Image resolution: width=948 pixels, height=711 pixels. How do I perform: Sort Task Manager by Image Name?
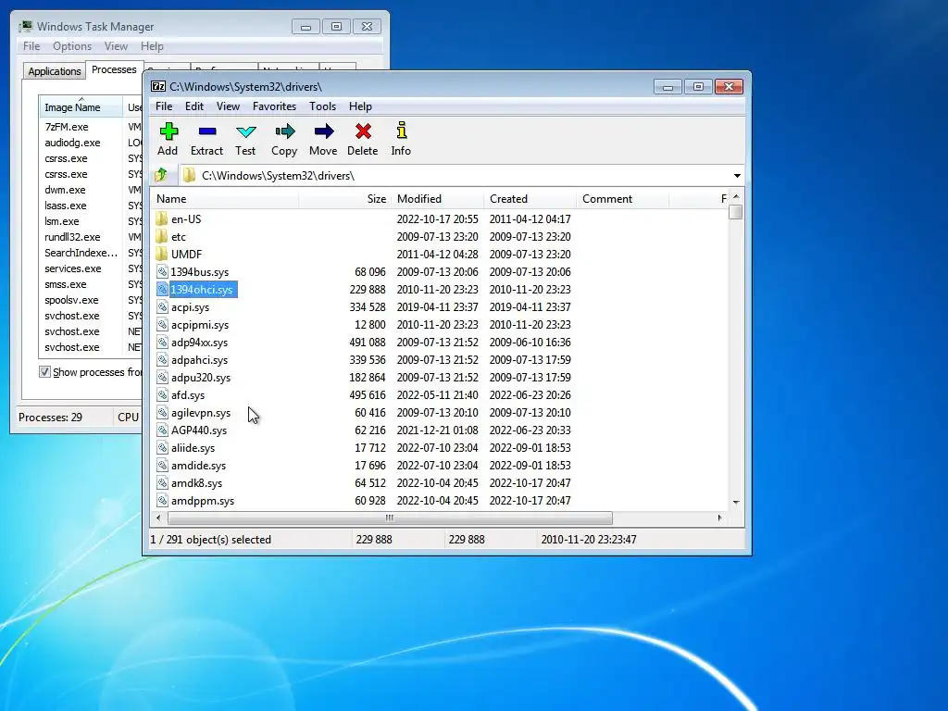81,106
